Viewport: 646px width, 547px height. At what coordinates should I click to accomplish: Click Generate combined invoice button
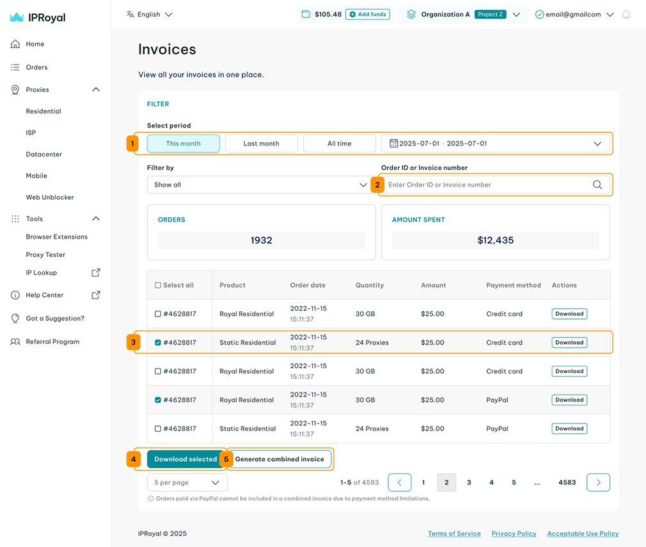[x=279, y=459]
